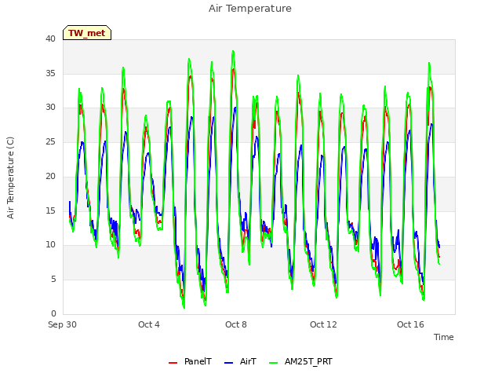Click the Sep 30 x-axis tick label

tap(63, 324)
